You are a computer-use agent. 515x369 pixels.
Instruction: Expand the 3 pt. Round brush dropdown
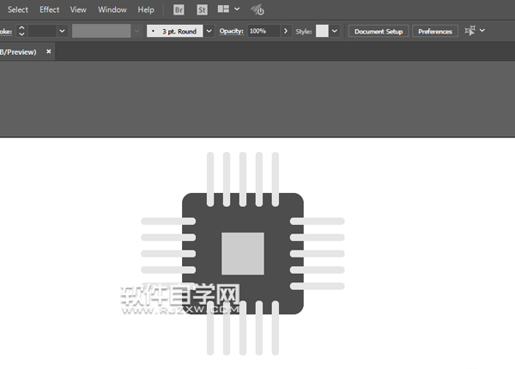(x=209, y=31)
